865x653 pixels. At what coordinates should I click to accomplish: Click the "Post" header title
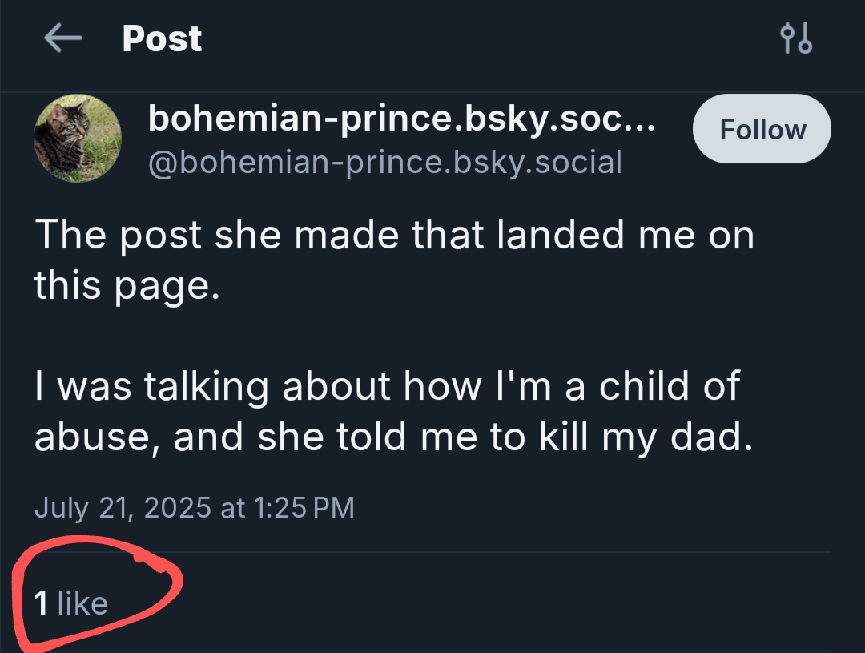tap(162, 38)
